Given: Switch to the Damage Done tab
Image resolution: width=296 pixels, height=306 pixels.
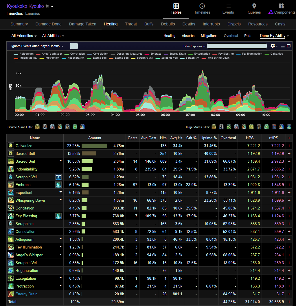Looking at the screenshot, I should 48,24.
